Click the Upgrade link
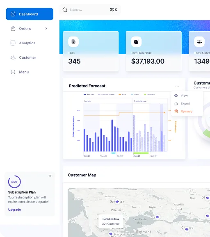 (14, 210)
